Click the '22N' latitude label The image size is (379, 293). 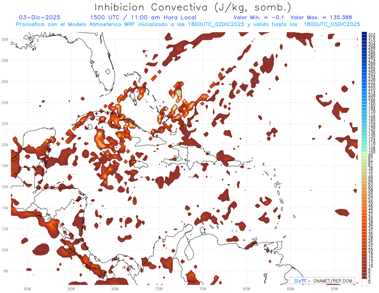tap(5, 124)
